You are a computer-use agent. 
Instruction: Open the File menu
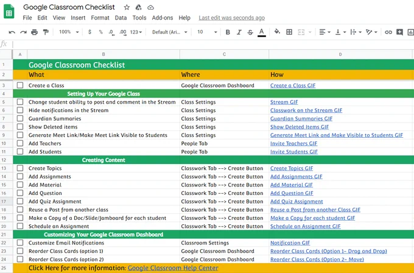click(x=27, y=18)
